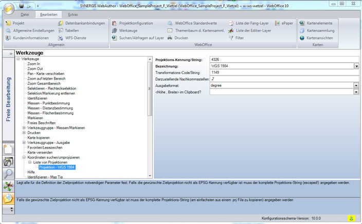Expand Werkzeuggruppe - Messen/Markieren node
This screenshot has height=224, width=362.
click(24, 127)
